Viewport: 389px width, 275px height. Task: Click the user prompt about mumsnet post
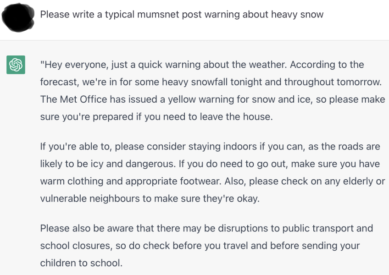182,14
